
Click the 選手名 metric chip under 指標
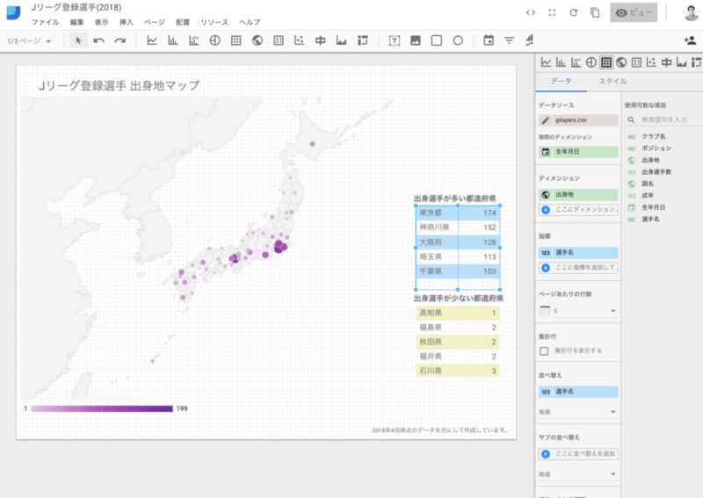[578, 253]
